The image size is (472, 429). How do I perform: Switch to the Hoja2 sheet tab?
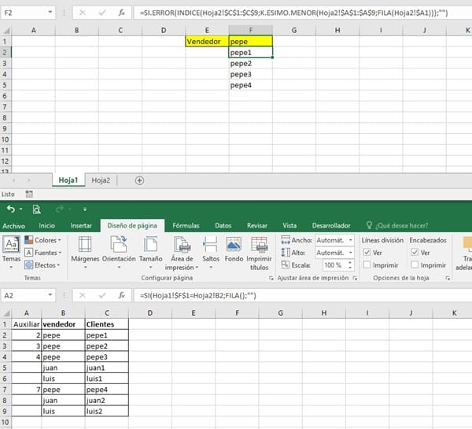101,180
